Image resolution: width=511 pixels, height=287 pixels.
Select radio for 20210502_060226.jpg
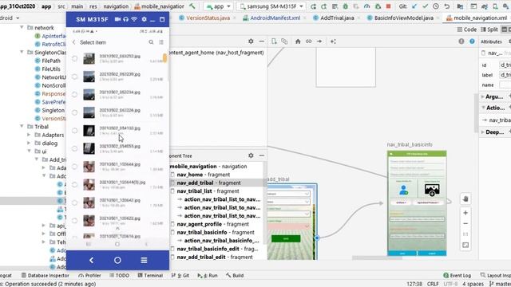click(74, 112)
